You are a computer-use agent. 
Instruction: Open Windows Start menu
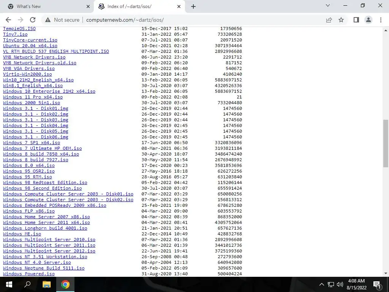coord(9,284)
